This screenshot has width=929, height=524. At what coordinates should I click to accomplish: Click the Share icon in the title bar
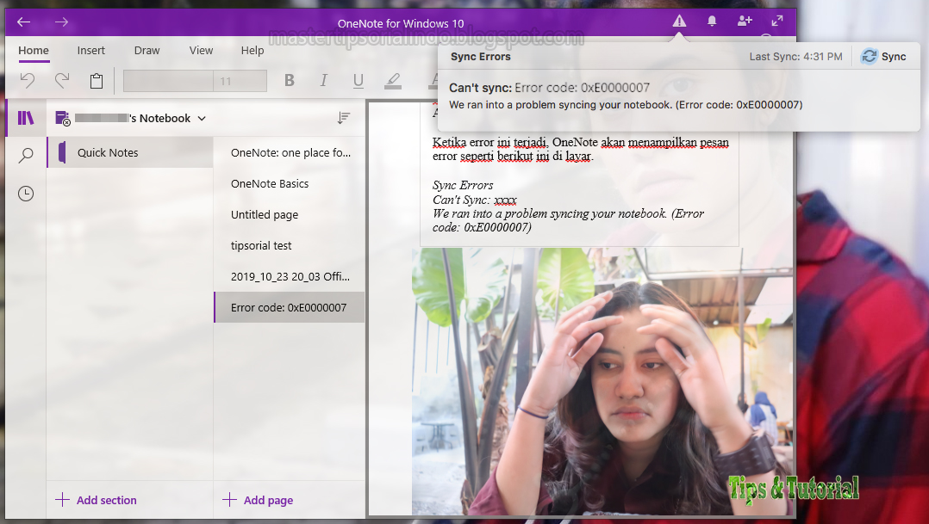(744, 22)
